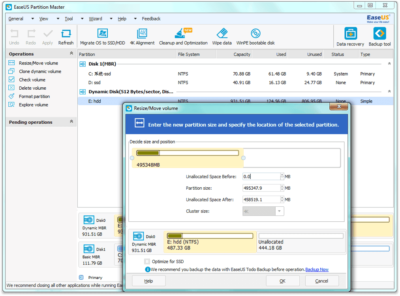Open Explore volume operation
Screen dimensions: 400x296
[x=34, y=105]
